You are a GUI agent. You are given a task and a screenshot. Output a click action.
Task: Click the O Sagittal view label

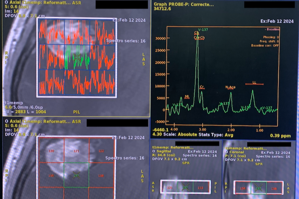[x=161, y=151]
